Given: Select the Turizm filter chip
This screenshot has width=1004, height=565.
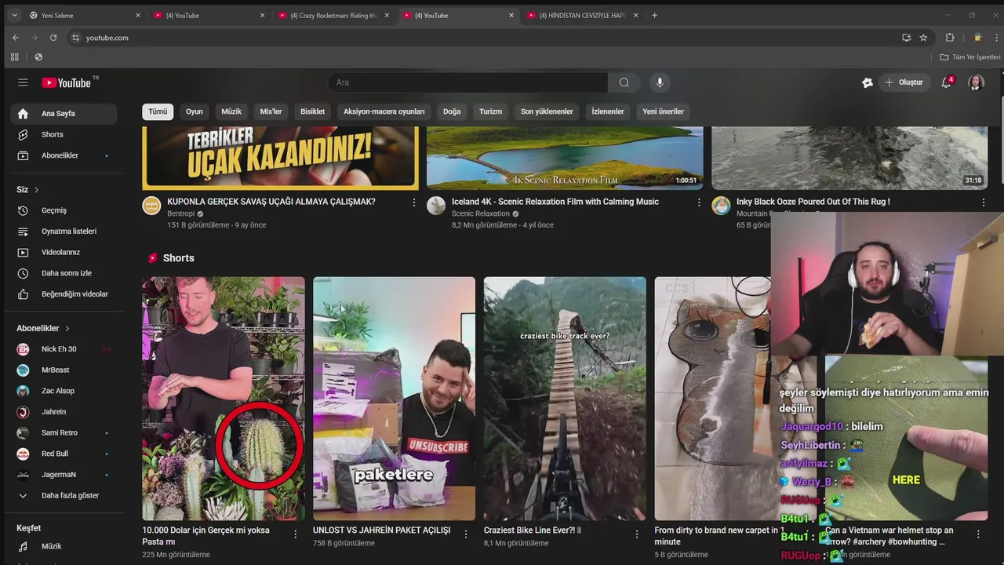Looking at the screenshot, I should pos(490,111).
